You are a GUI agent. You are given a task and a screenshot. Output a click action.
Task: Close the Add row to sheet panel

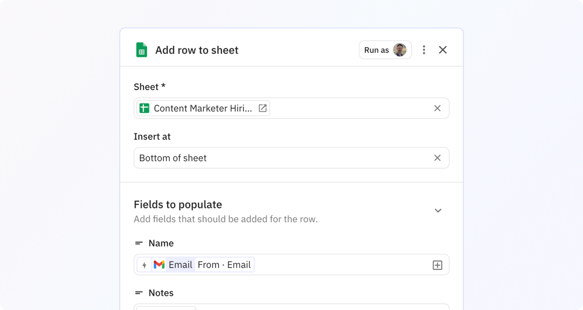[442, 50]
